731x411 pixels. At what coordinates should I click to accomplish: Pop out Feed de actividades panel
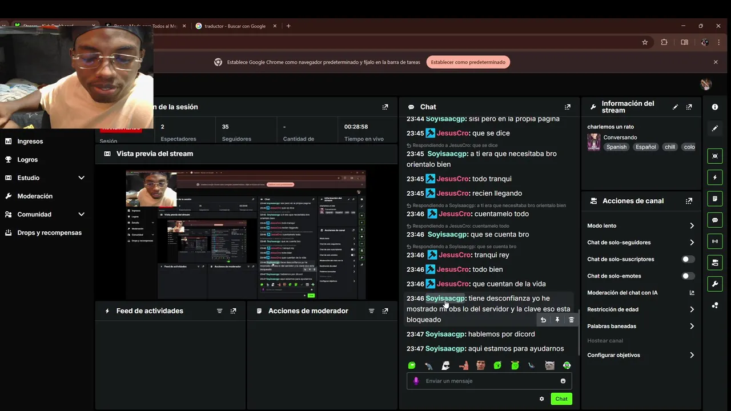[233, 311]
